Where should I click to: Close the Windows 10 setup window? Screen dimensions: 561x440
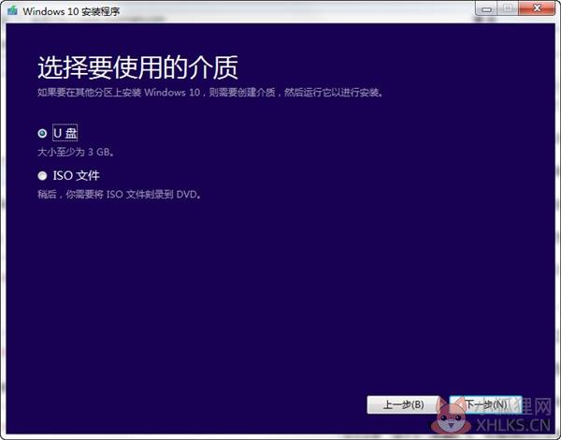click(537, 8)
